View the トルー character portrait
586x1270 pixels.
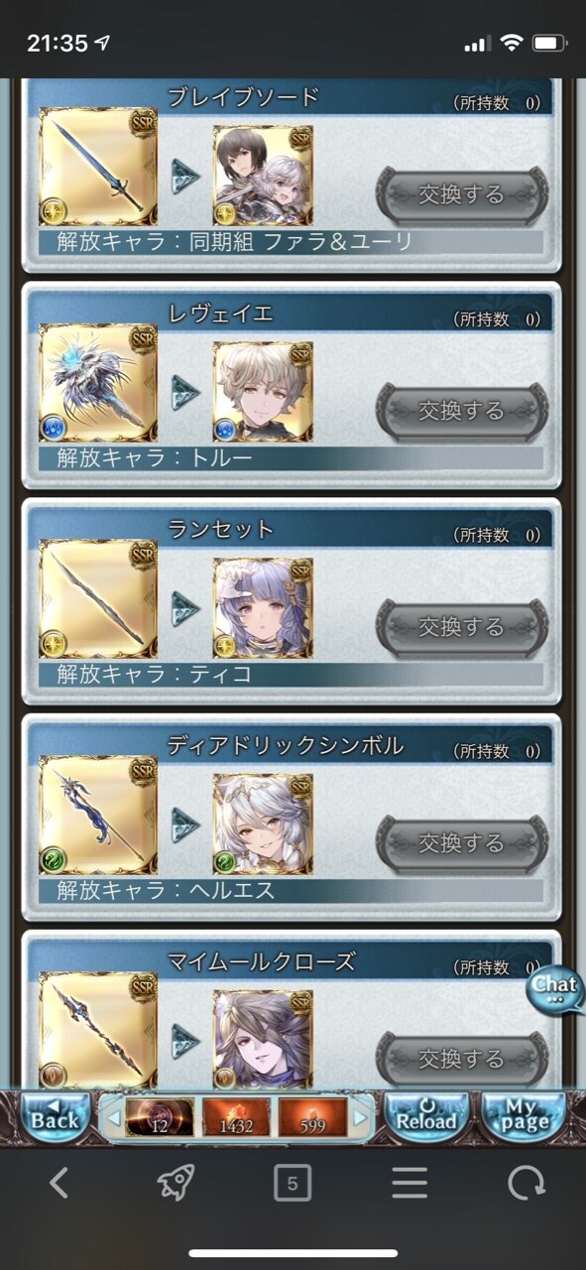click(x=263, y=392)
